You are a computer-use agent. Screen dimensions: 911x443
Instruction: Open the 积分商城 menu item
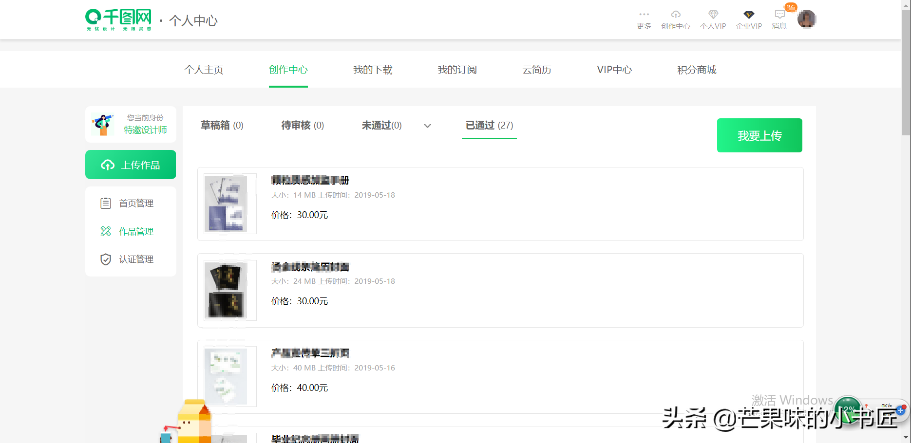point(696,70)
